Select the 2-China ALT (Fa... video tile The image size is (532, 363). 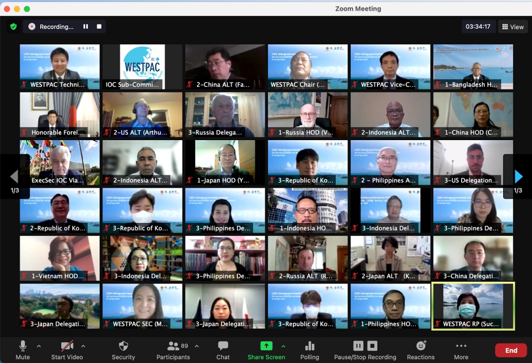pyautogui.click(x=225, y=67)
